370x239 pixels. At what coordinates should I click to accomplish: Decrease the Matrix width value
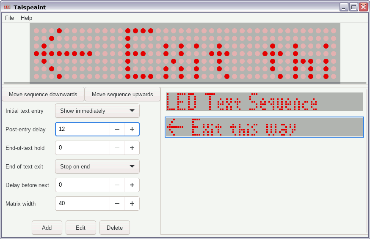point(117,204)
